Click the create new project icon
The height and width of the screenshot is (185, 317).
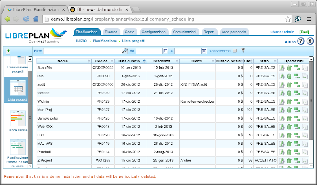pyautogui.click(x=8, y=51)
